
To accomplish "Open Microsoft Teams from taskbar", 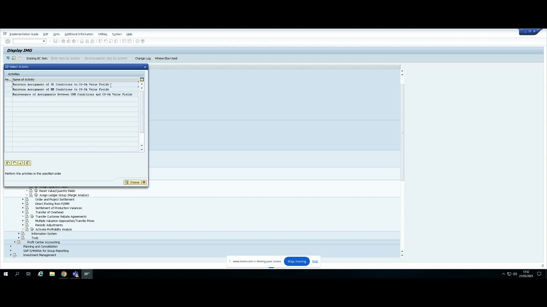I will click(75, 274).
